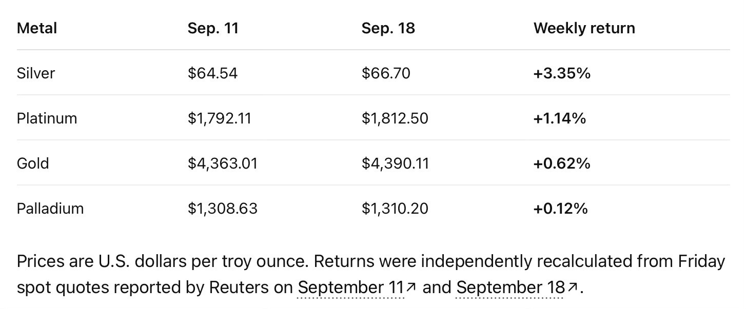Select the Weekly return column header
The width and height of the screenshot is (746, 309).
[584, 28]
